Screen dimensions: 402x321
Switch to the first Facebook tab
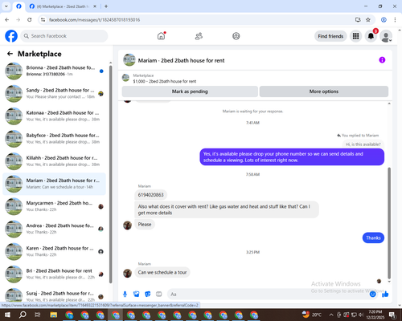click(18, 6)
